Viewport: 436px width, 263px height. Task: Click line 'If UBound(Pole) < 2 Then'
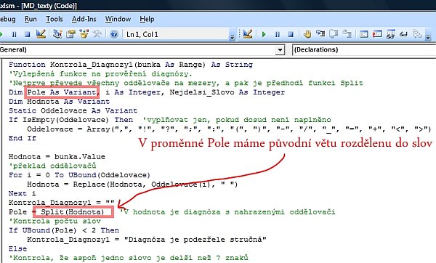coord(64,230)
